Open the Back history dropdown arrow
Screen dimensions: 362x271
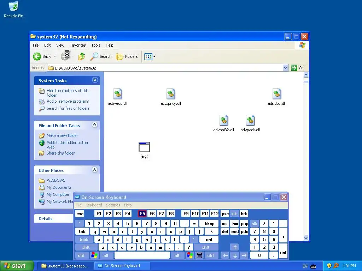coord(55,56)
